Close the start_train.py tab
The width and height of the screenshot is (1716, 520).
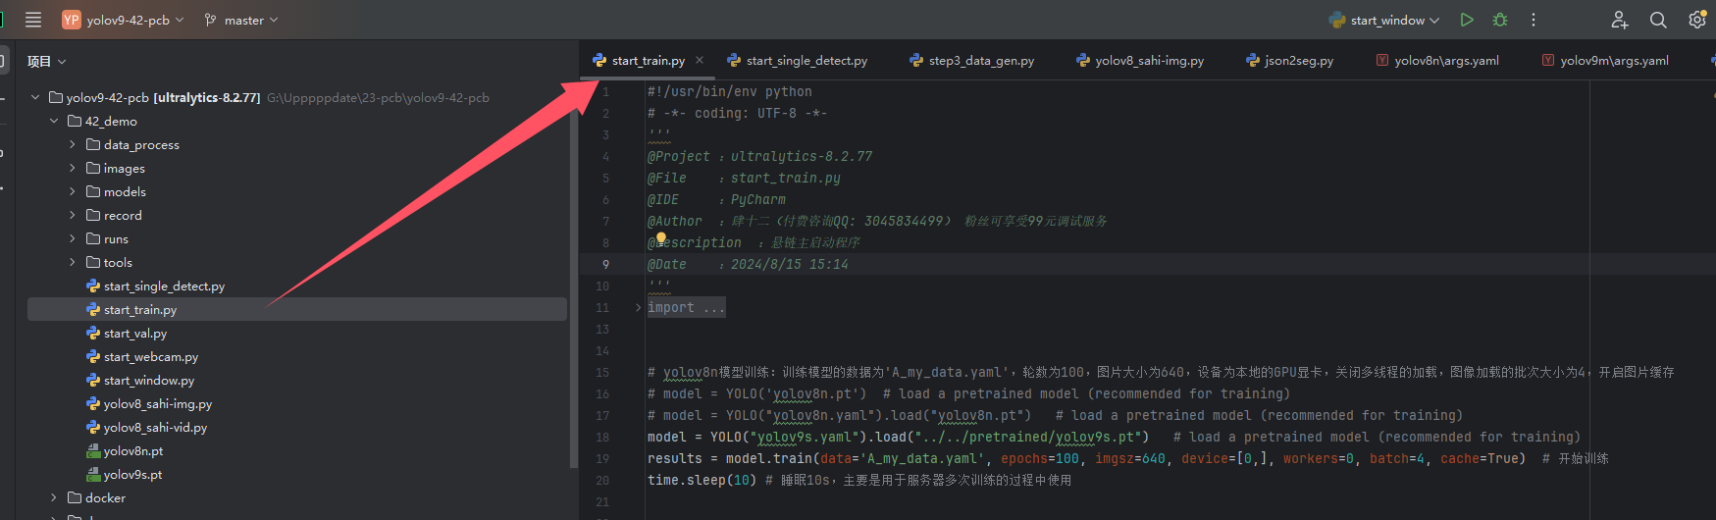click(x=700, y=60)
